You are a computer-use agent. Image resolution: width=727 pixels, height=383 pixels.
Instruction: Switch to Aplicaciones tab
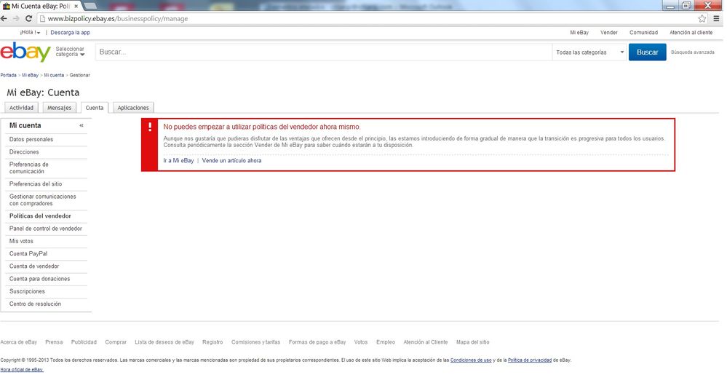133,108
